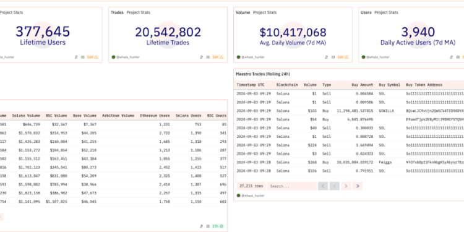Screen dimensions: 464x232
Task: Click the 16h refresh badge on Lifetime Trades card
Action: [x=218, y=57]
